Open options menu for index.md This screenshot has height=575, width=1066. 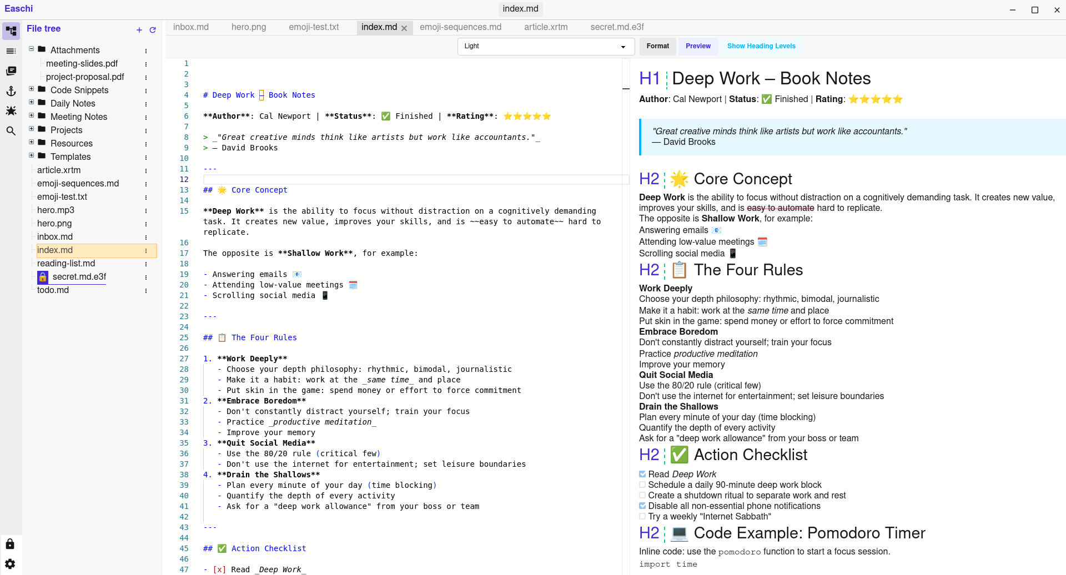coord(146,250)
